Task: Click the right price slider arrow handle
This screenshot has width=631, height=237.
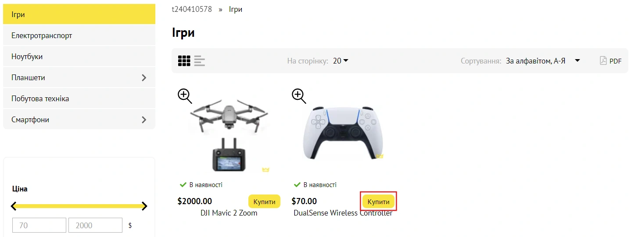Action: (144, 206)
